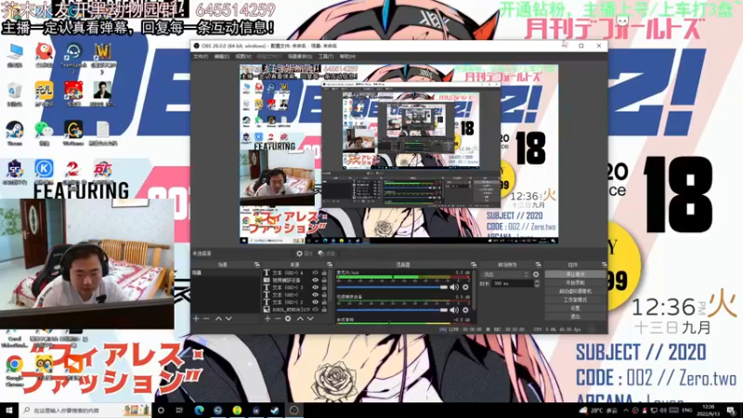Open Microsoft Edge from taskbar
The width and height of the screenshot is (743, 418).
[x=199, y=411]
